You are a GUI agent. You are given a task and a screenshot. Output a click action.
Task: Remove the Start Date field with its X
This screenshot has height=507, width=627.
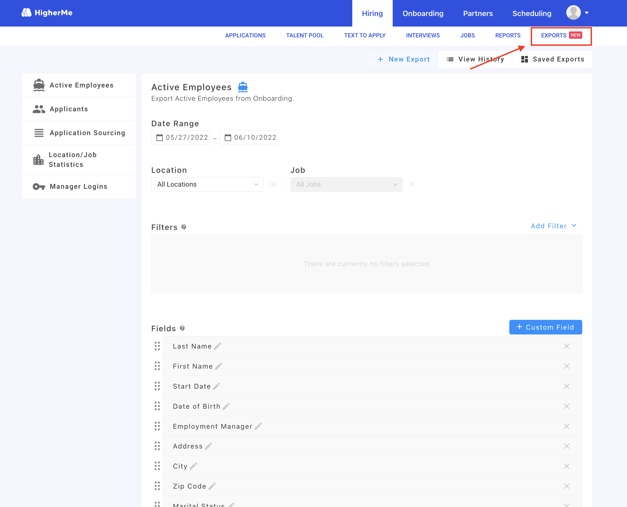567,386
